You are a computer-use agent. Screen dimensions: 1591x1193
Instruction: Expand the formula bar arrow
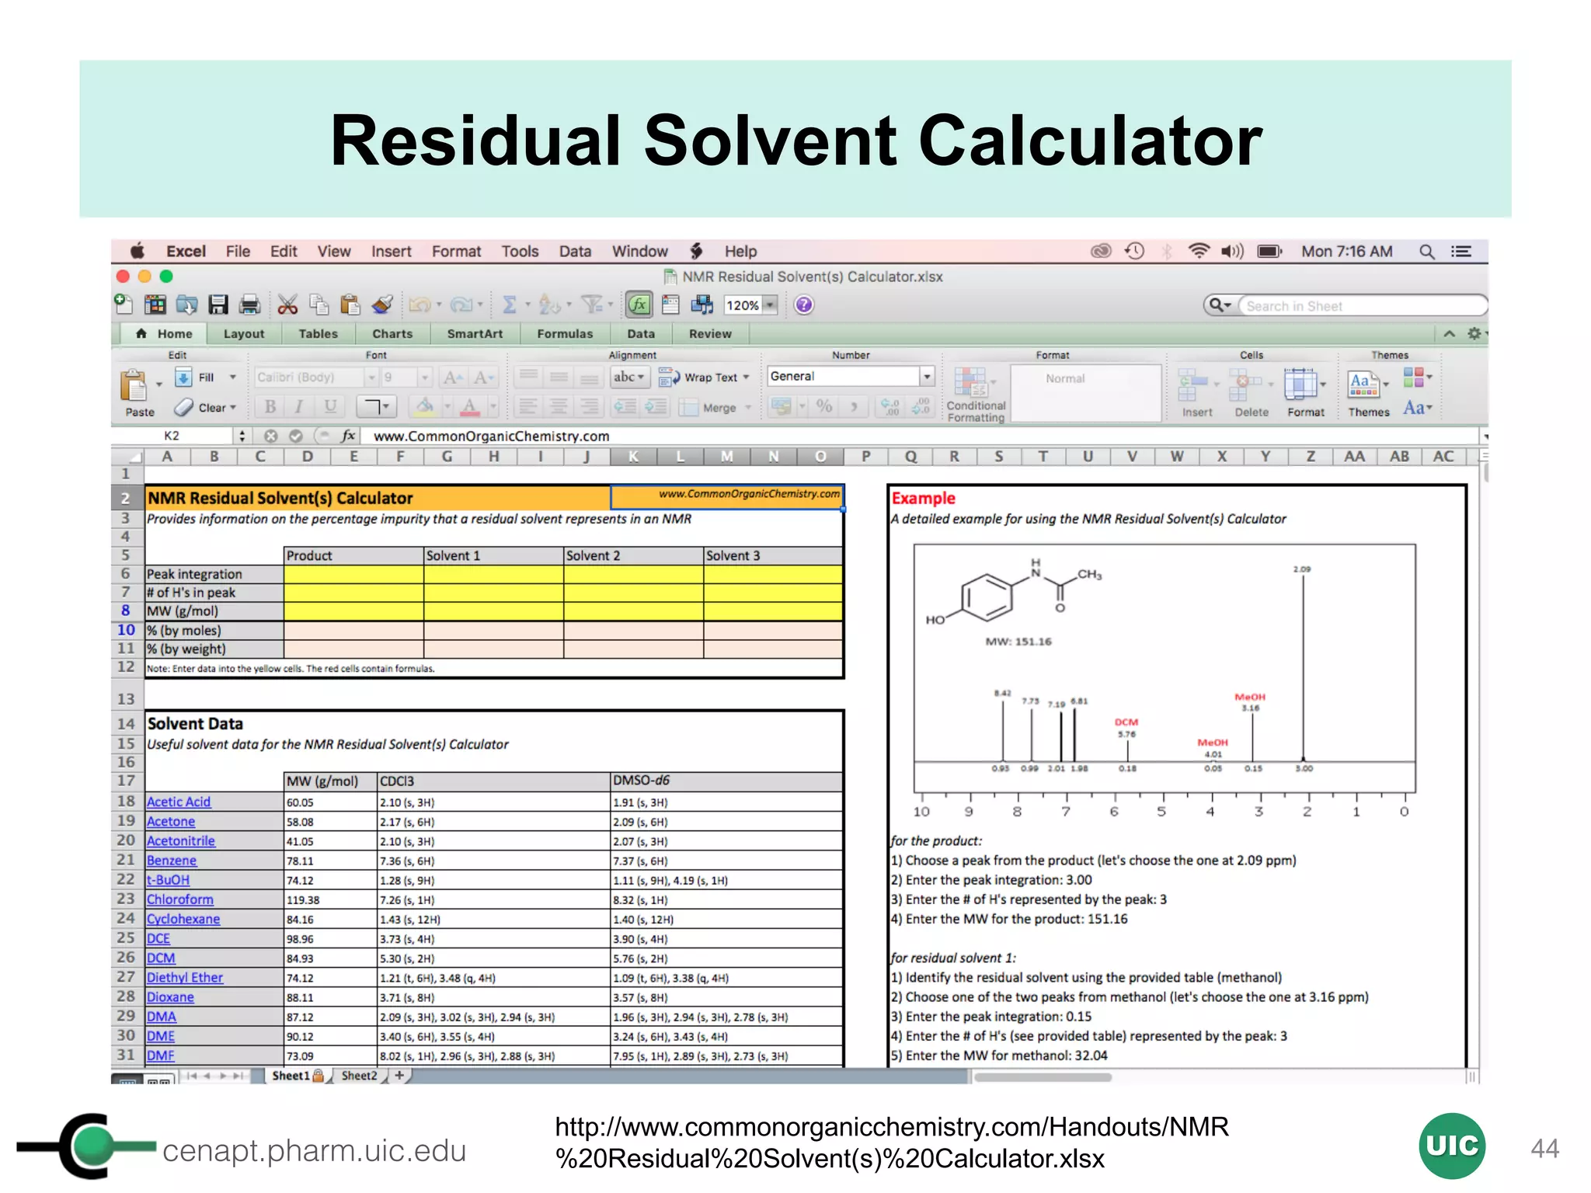(x=1485, y=437)
